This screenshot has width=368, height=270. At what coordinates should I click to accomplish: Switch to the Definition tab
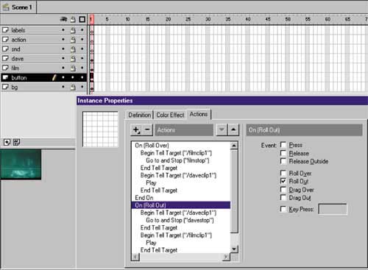pos(140,115)
